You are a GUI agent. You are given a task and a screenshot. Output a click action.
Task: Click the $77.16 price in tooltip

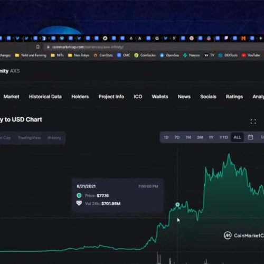(103, 195)
